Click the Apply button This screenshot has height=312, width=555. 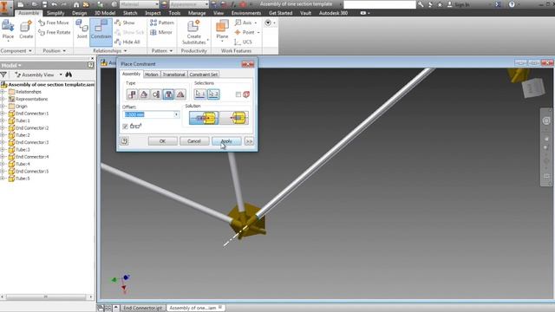226,141
